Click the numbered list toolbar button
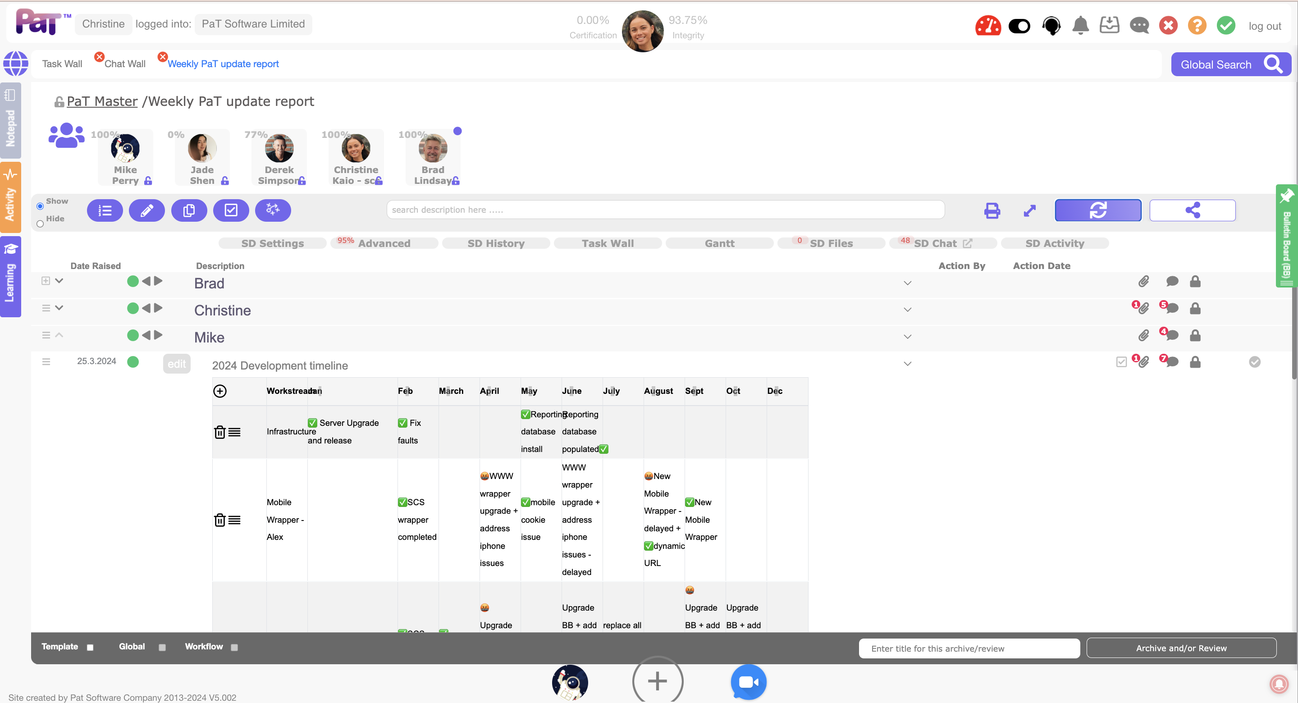 [105, 210]
